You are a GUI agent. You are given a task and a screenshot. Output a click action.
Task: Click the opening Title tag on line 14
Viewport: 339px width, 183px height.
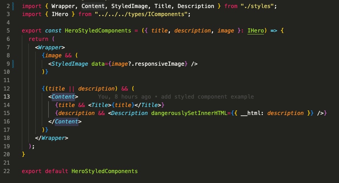(x=99, y=105)
